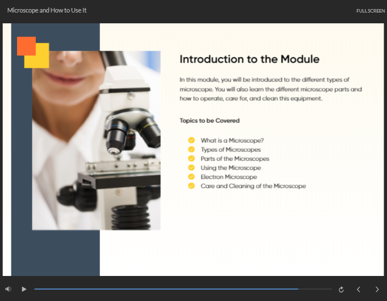Click the 'Microscope and How to Use It' title
387x301 pixels.
(x=47, y=10)
